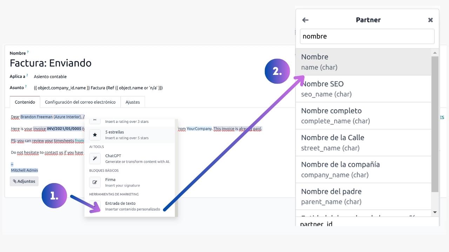The image size is (449, 252).
Task: Click help tooltip next to Nombre label
Action: [x=28, y=52]
